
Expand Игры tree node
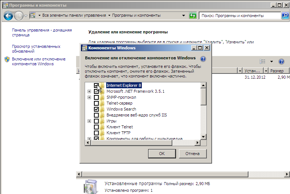[89, 121]
